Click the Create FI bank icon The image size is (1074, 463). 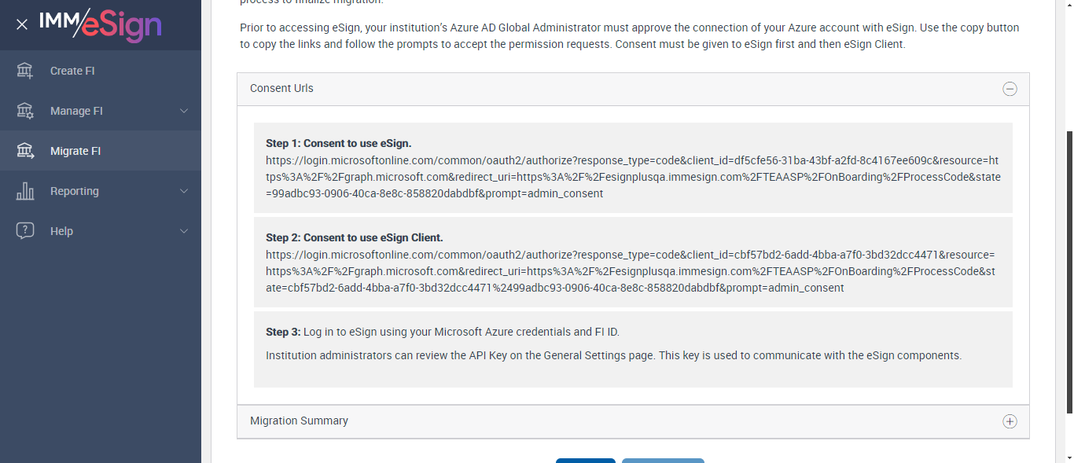pyautogui.click(x=25, y=71)
